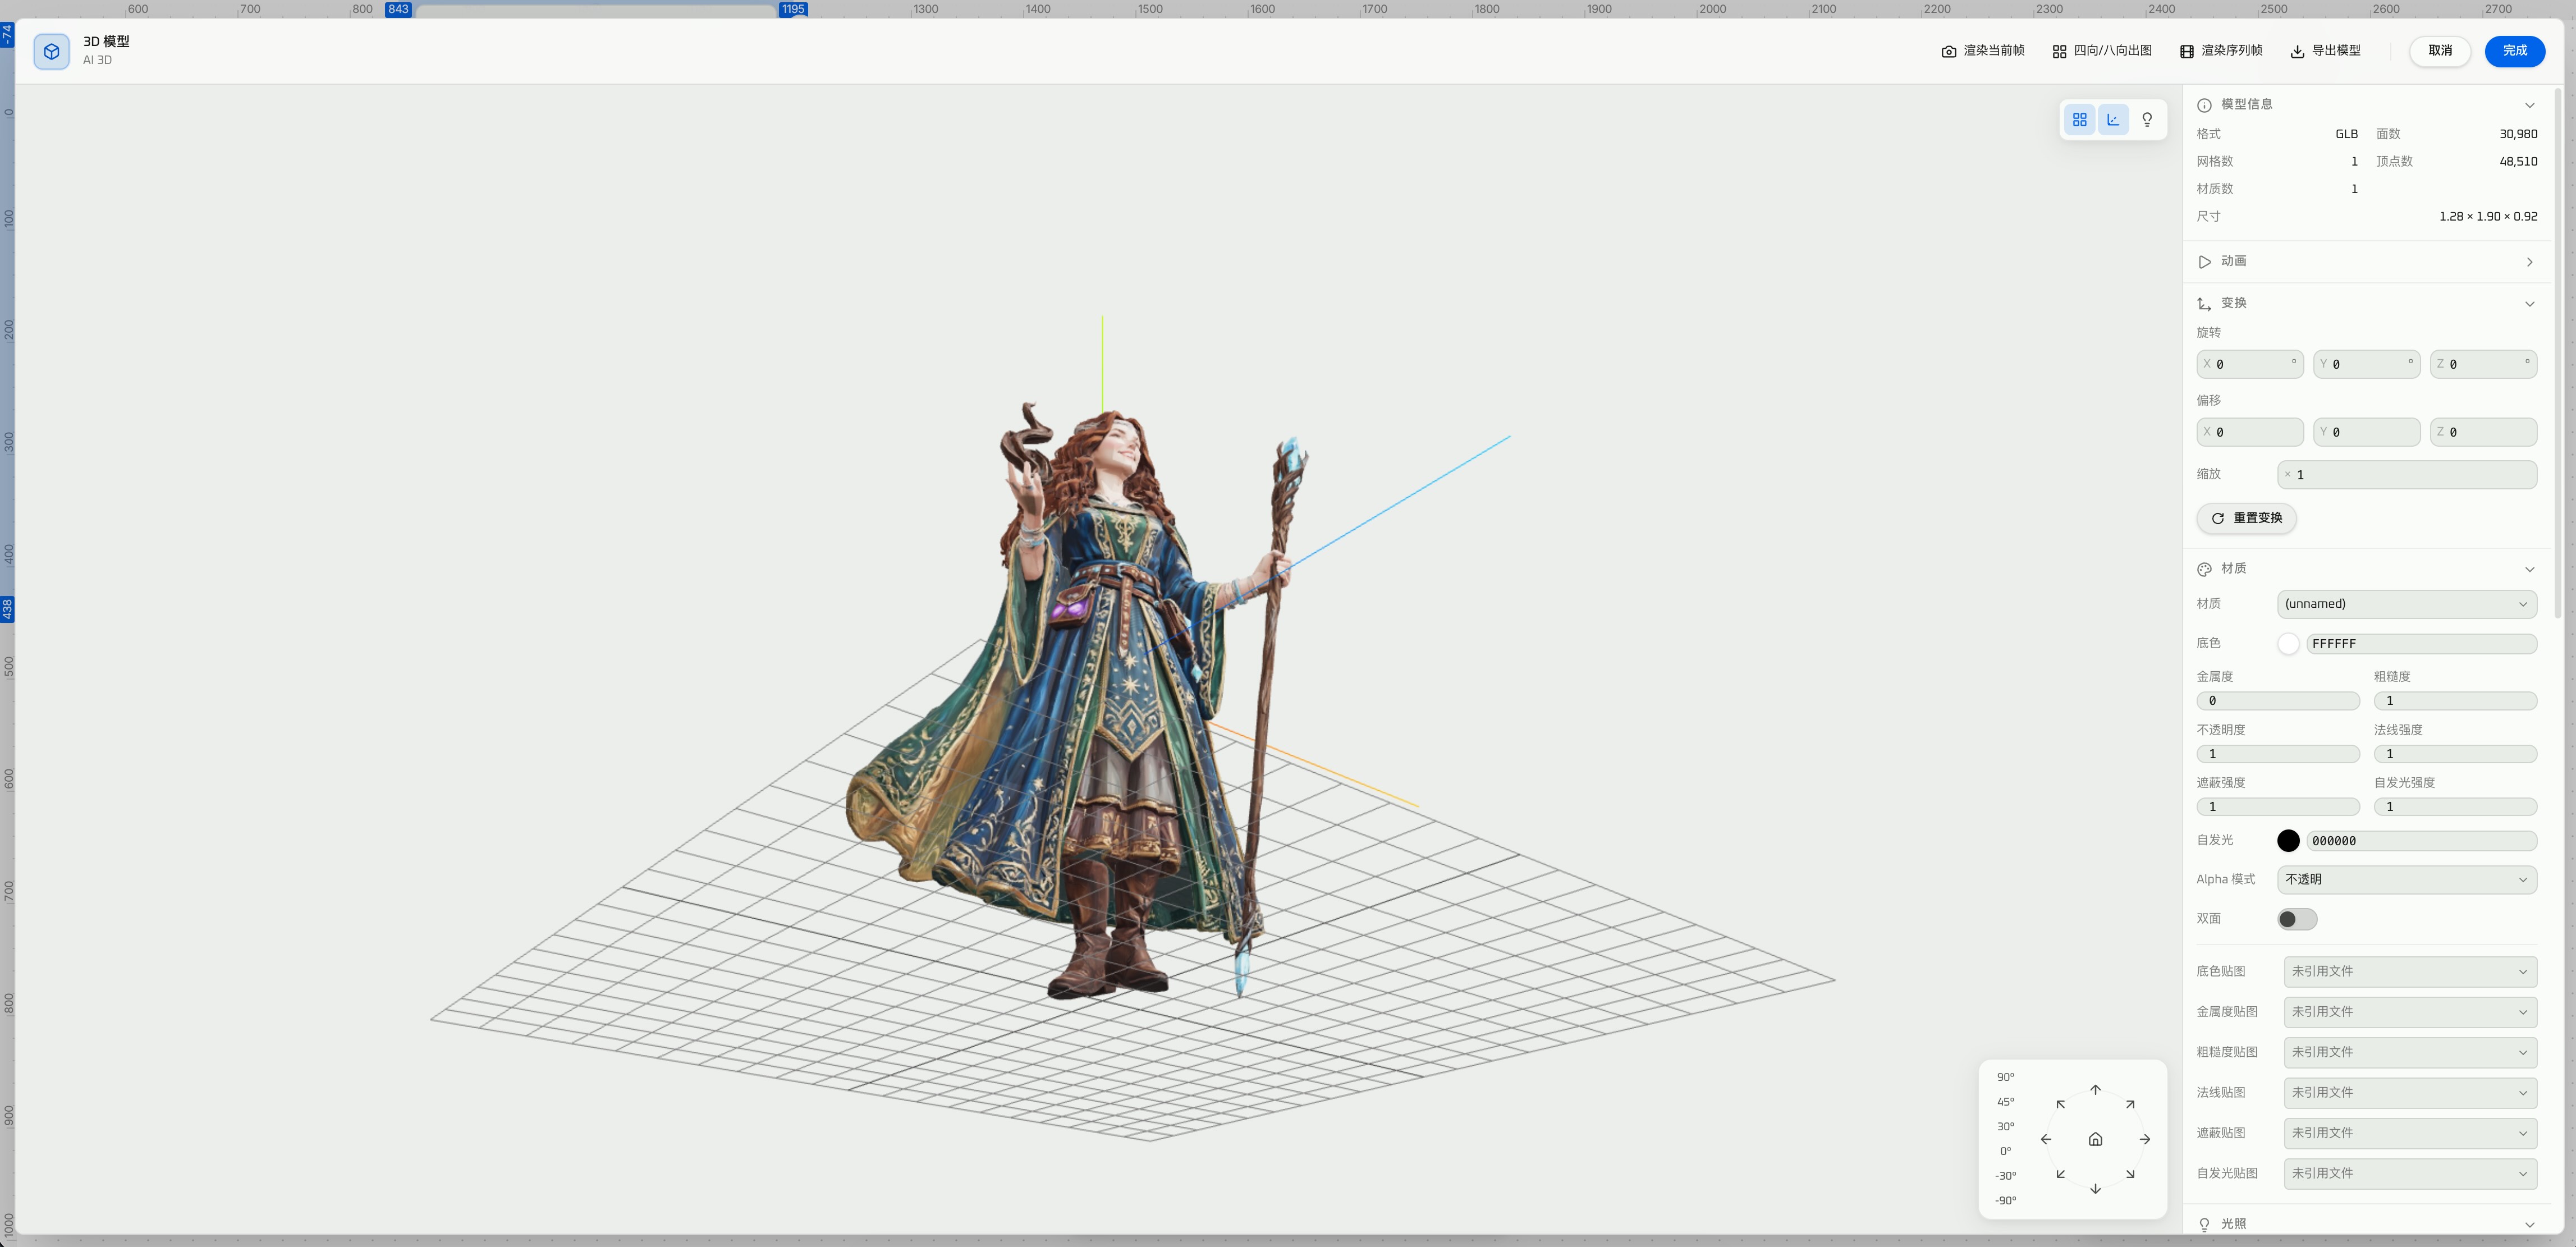The width and height of the screenshot is (2576, 1247).
Task: Click the upper-right diagonal view arrow
Action: [x=2130, y=1105]
